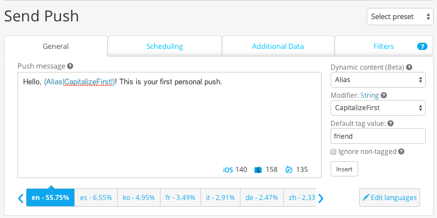This screenshot has width=437, height=218.
Task: Switch to the Additional Data tab
Action: (x=278, y=46)
